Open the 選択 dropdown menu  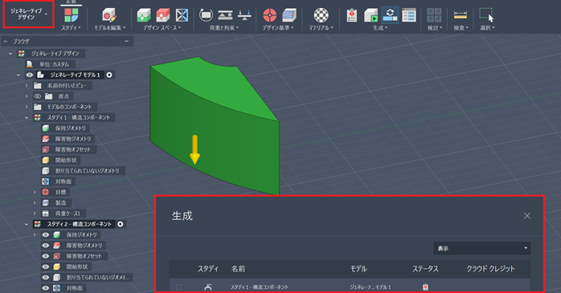487,27
